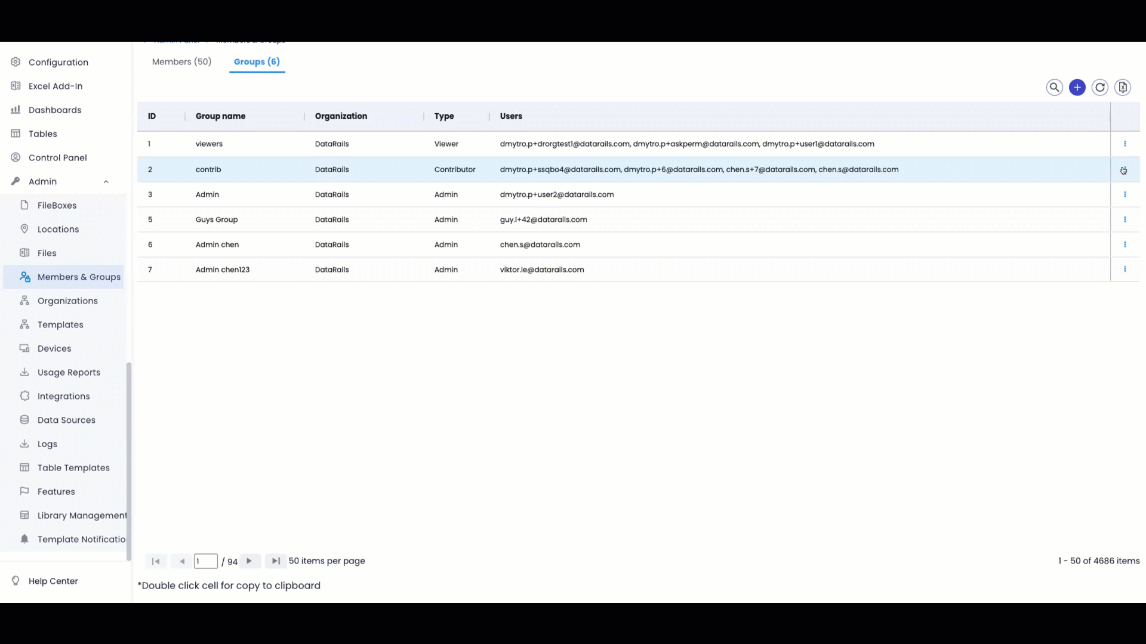The width and height of the screenshot is (1146, 644).
Task: Click the Tables grid icon
Action: coord(16,134)
